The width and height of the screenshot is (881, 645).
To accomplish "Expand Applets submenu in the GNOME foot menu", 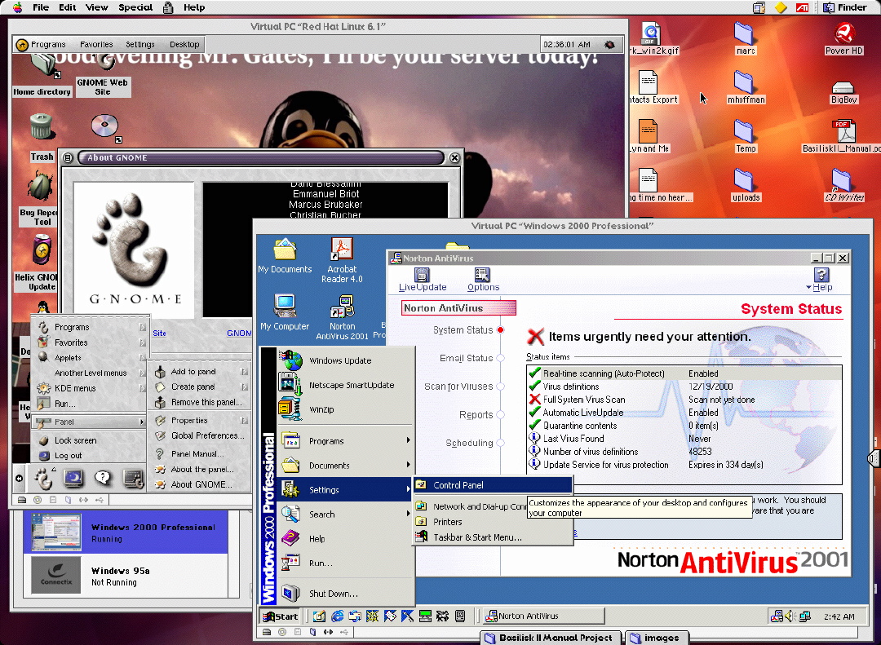I will point(91,358).
